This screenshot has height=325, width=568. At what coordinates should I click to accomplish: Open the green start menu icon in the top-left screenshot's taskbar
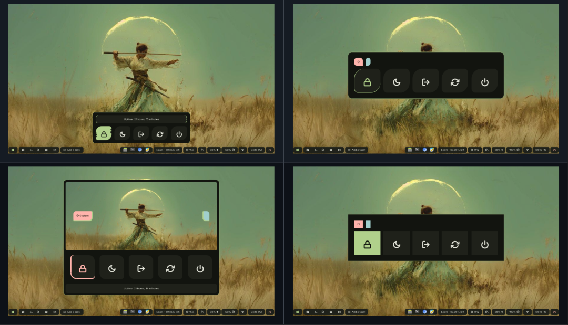click(x=13, y=150)
